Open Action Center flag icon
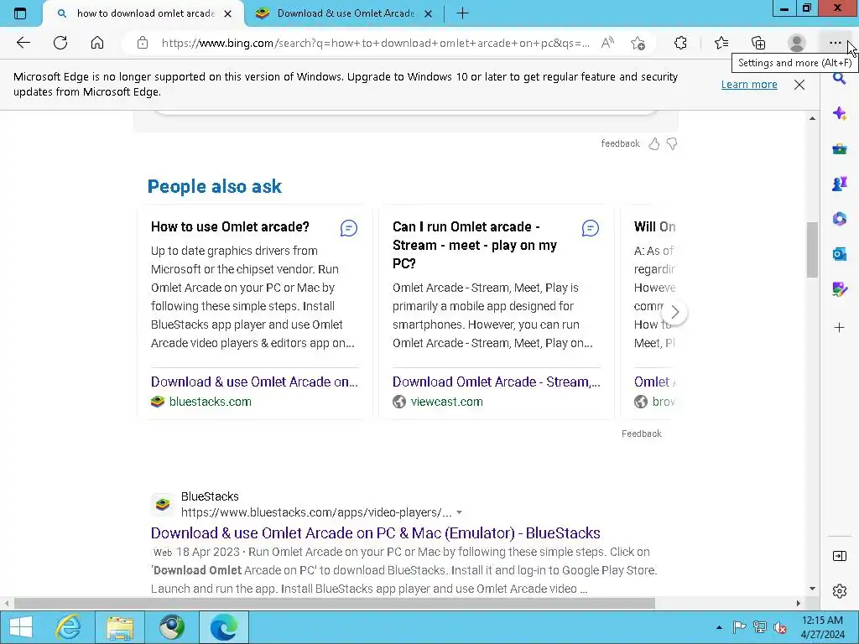The image size is (859, 644). pyautogui.click(x=738, y=627)
